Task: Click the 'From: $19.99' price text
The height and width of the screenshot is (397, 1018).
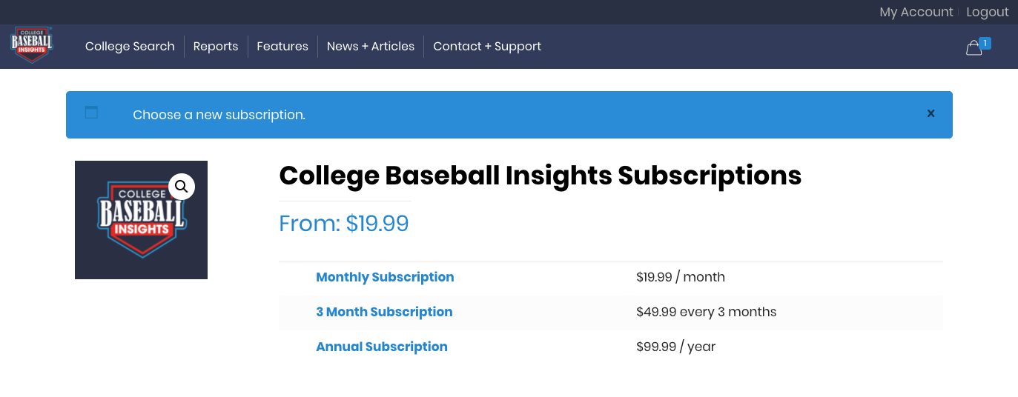Action: click(x=344, y=224)
